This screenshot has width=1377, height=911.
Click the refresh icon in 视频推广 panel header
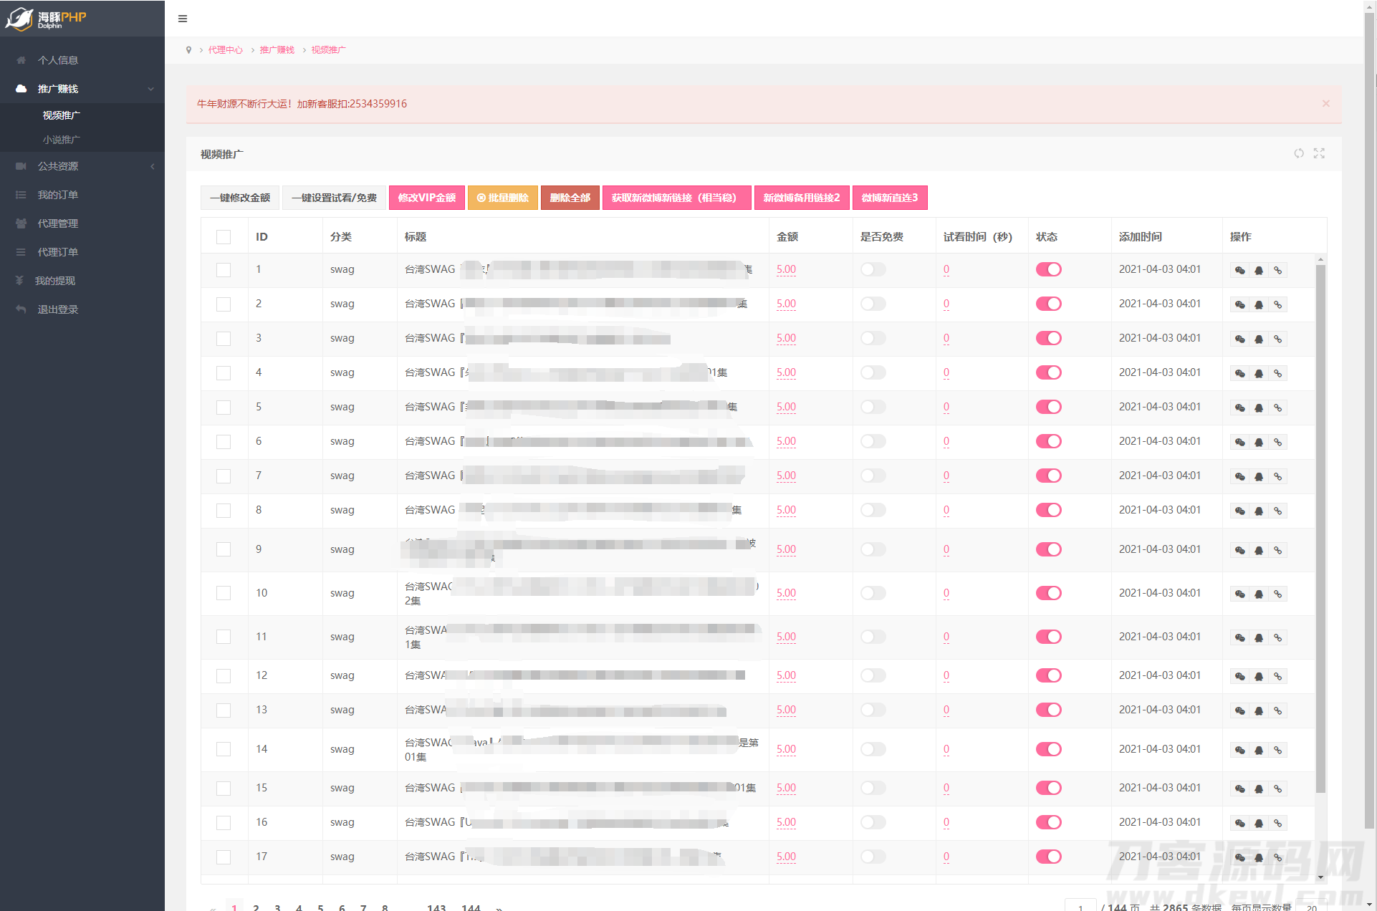(x=1298, y=153)
